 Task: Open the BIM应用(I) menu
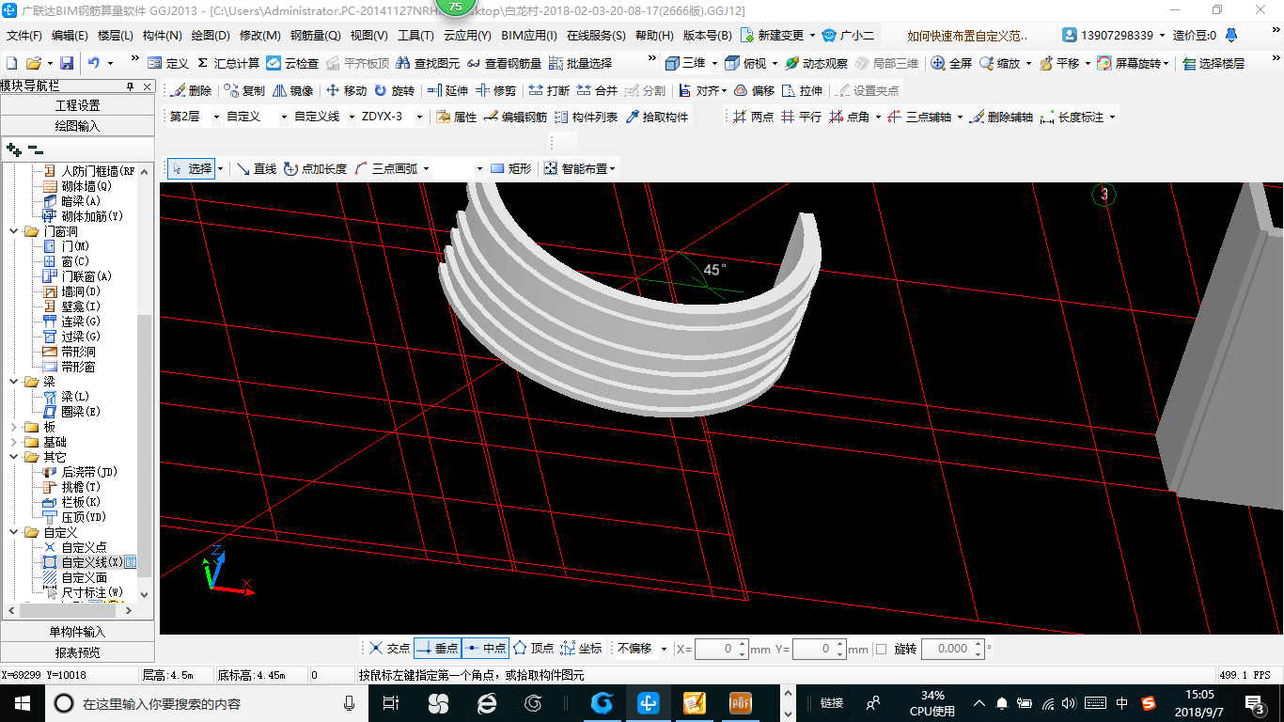point(529,36)
